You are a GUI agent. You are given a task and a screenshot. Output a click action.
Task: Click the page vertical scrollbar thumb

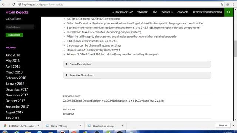(236, 48)
